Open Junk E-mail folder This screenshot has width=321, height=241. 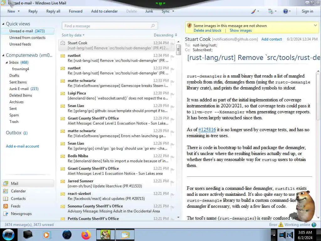(x=24, y=89)
